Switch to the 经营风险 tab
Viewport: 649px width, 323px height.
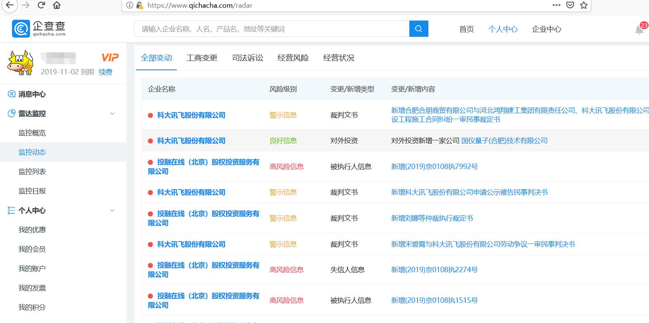tap(293, 58)
